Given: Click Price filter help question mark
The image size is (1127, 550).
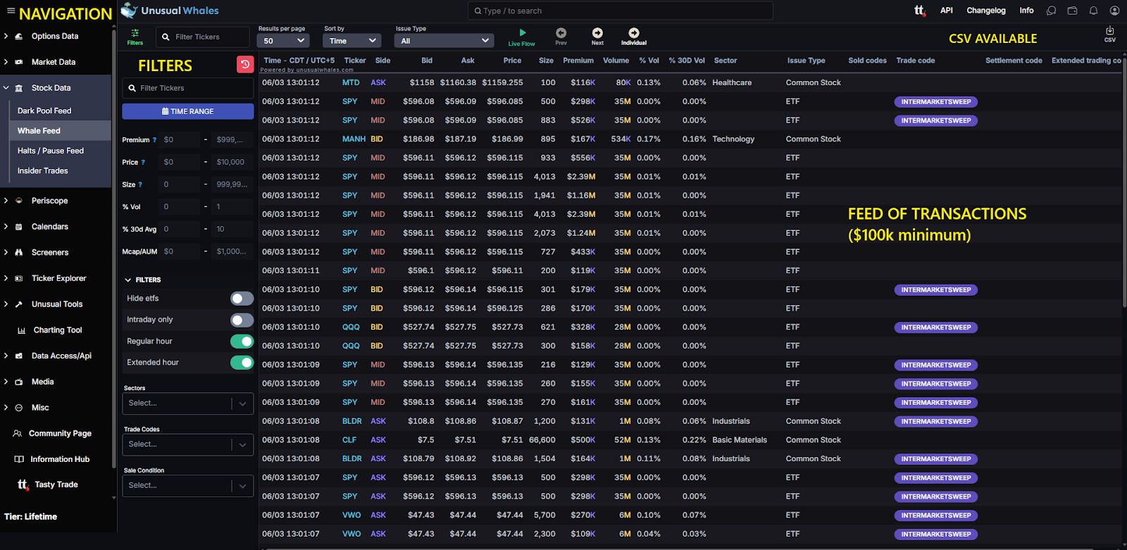Looking at the screenshot, I should point(143,163).
